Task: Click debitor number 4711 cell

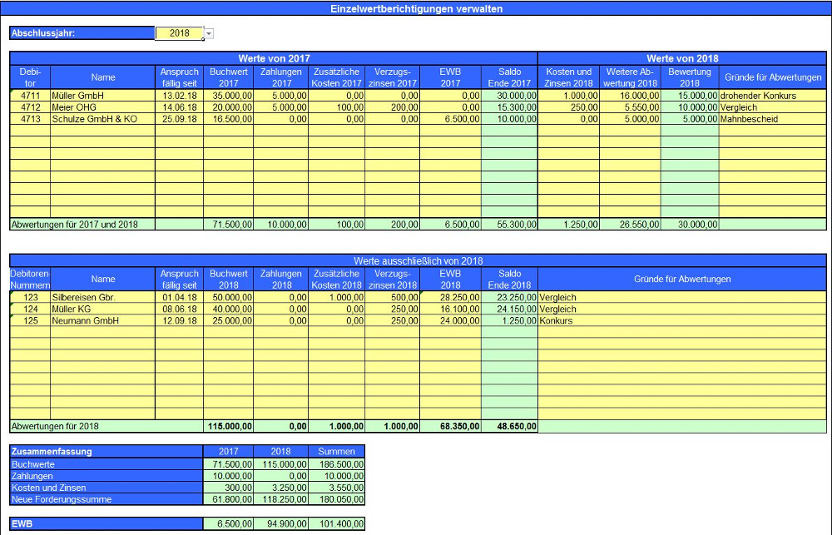Action: pos(30,96)
